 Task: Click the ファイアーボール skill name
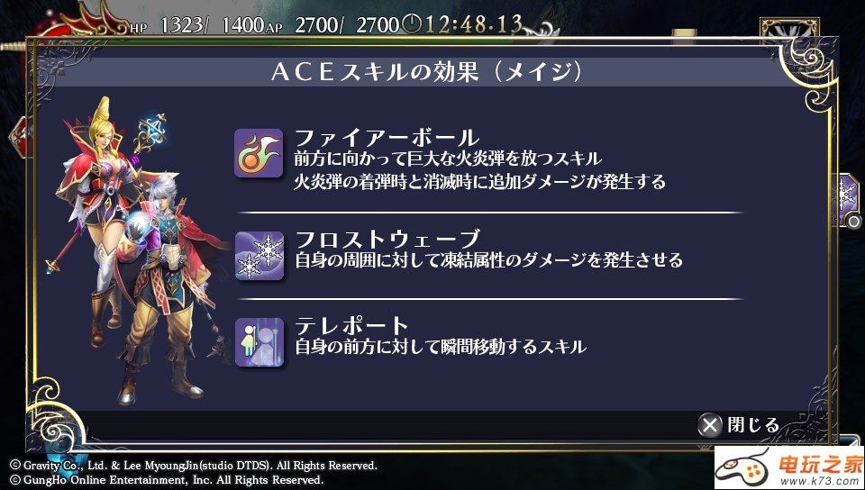click(387, 138)
